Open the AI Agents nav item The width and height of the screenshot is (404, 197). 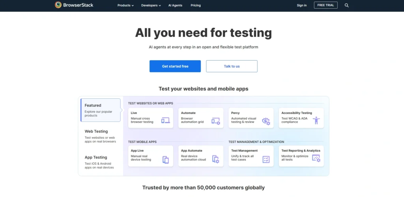(175, 6)
